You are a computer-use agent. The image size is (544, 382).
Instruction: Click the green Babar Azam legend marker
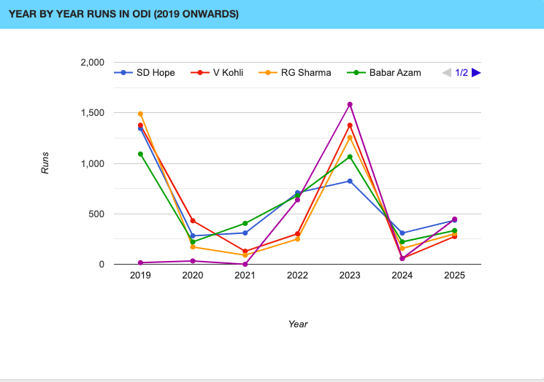[358, 72]
